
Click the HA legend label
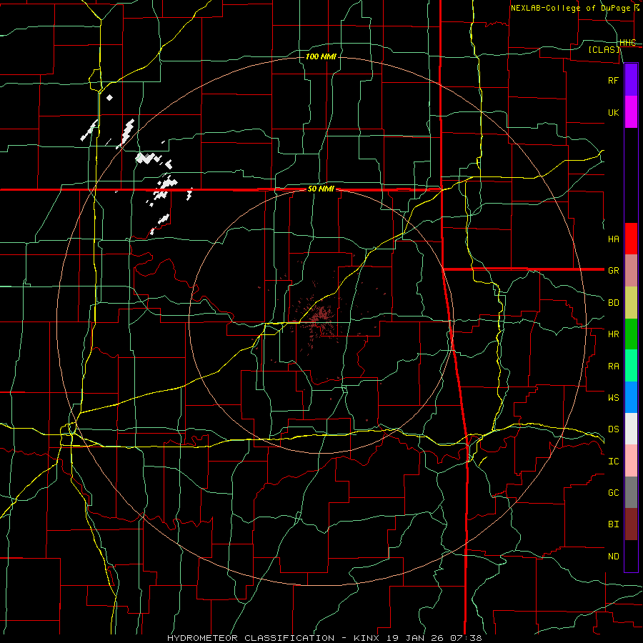tap(614, 239)
